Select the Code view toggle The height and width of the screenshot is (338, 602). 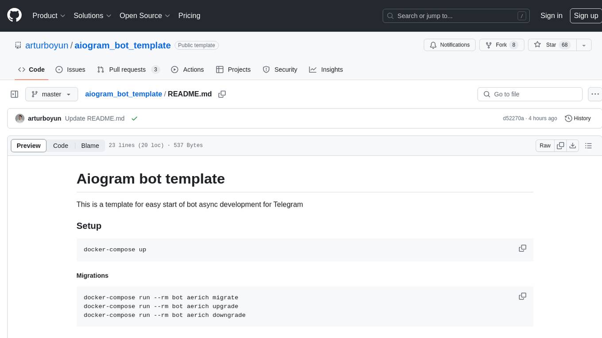[x=61, y=146]
